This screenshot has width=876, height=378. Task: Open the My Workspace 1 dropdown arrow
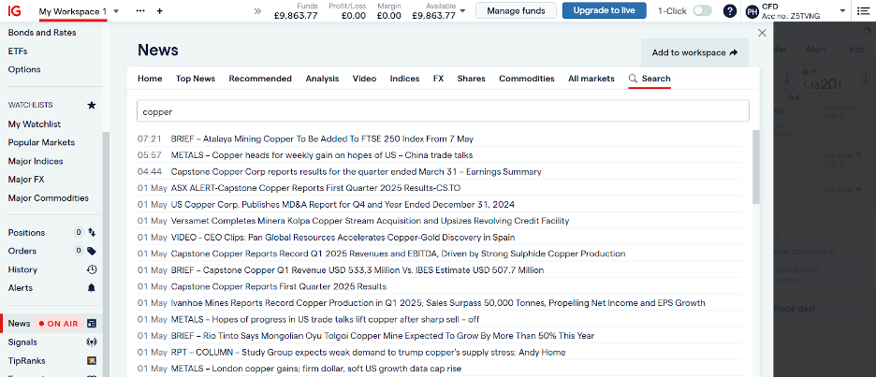(116, 11)
